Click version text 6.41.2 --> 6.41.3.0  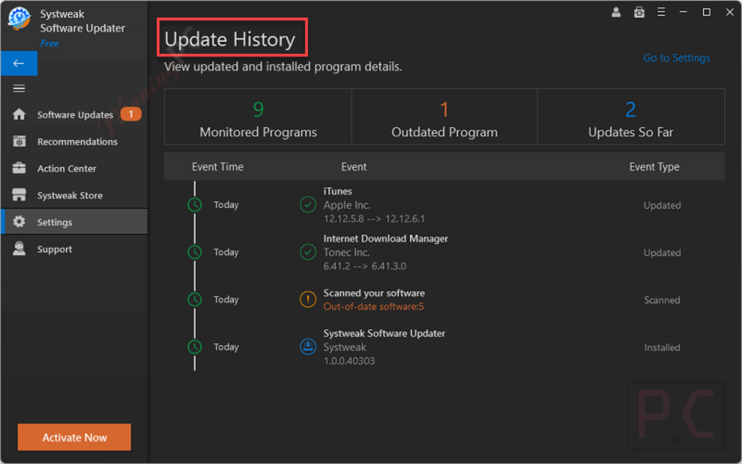point(365,266)
